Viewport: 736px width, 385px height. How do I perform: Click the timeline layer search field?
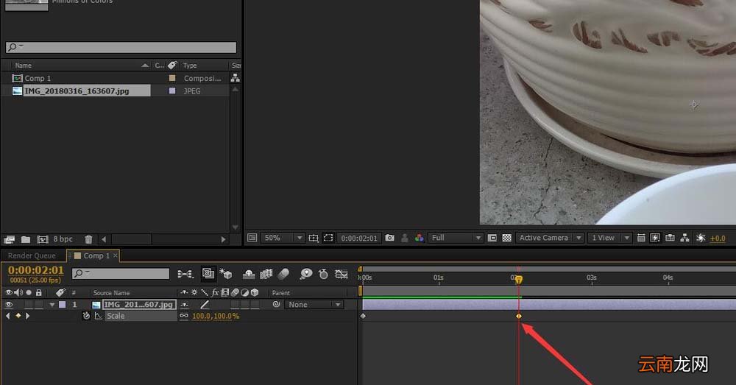point(121,273)
